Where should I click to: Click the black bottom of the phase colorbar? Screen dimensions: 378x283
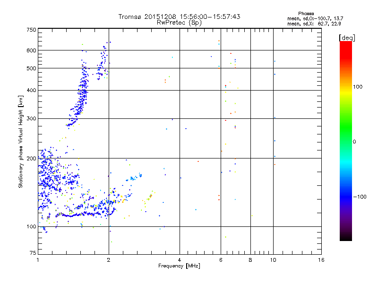click(346, 237)
